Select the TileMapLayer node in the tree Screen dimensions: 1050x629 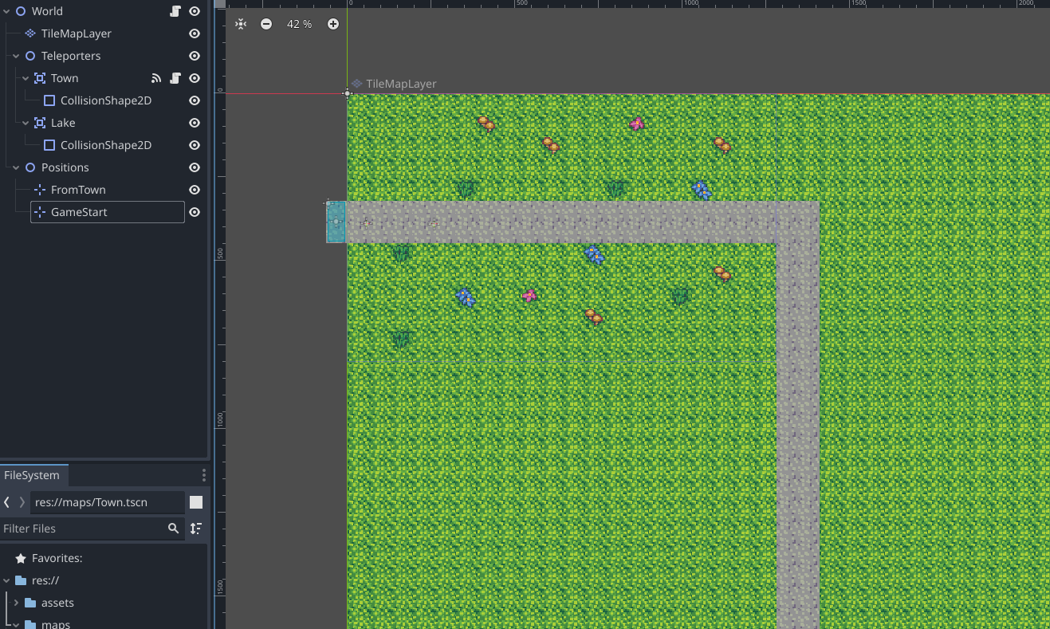[x=77, y=33]
